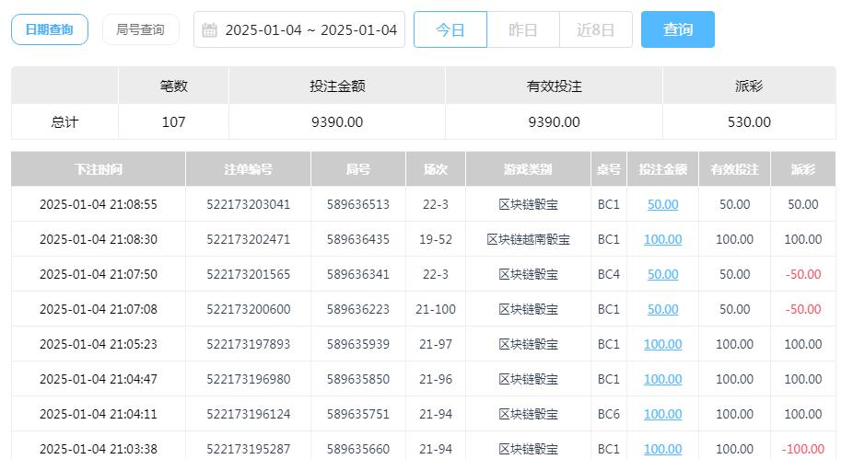This screenshot has width=865, height=459.
Task: Click timestamp 2025-01-04 21:03:38
Action: [99, 449]
